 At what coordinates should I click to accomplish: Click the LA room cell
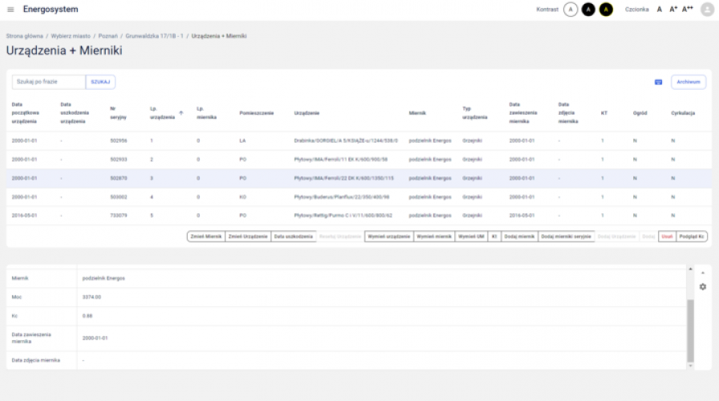click(242, 140)
